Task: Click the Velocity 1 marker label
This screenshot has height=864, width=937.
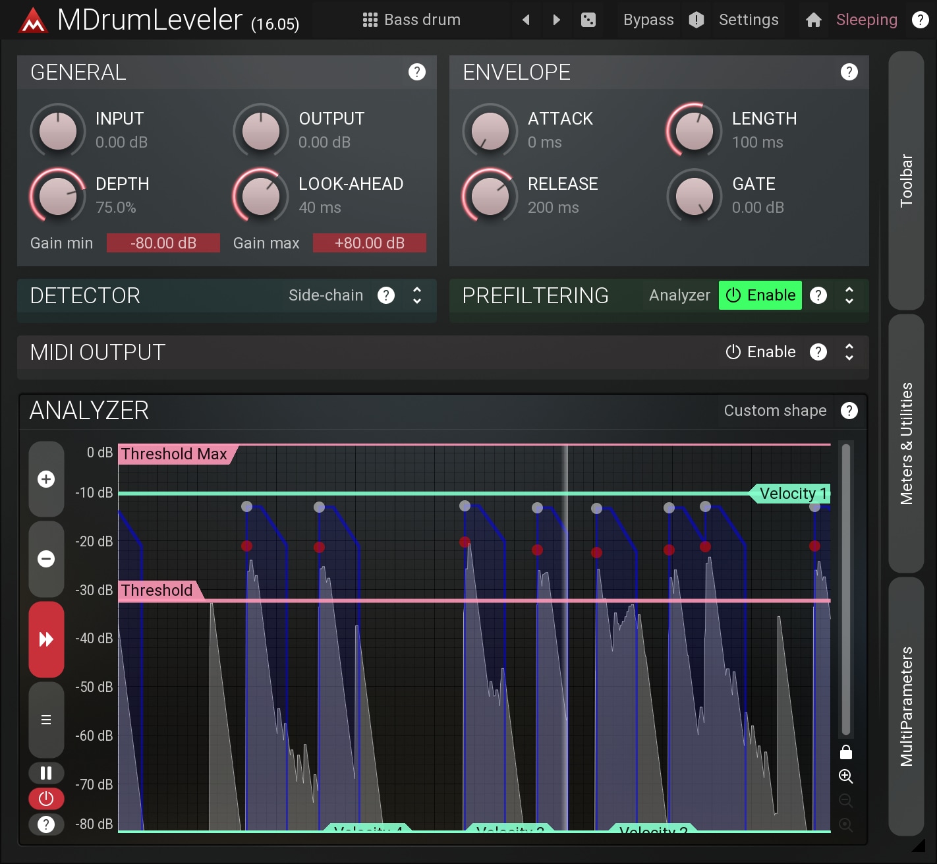Action: pyautogui.click(x=791, y=494)
